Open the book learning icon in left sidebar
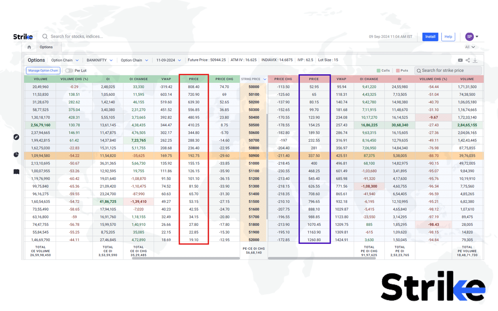Image resolution: width=498 pixels, height=311 pixels. coord(16,171)
